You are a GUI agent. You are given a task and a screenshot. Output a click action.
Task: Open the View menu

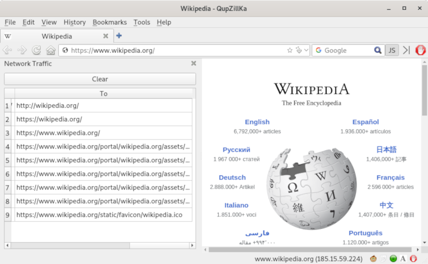(x=49, y=22)
